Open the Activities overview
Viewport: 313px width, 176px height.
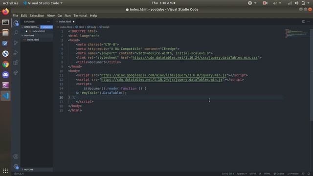pyautogui.click(x=10, y=3)
